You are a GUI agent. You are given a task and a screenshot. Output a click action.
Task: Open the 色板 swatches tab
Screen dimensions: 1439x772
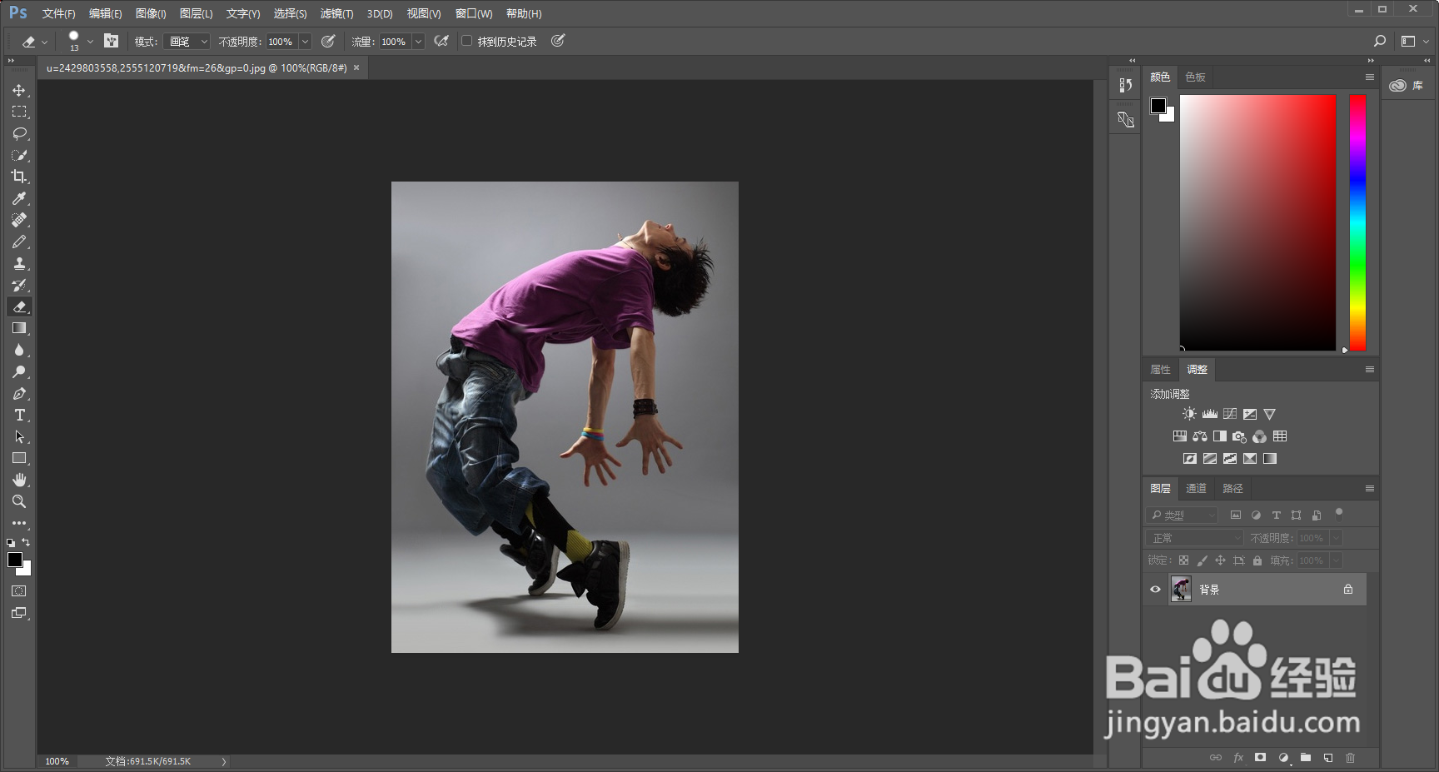1195,77
